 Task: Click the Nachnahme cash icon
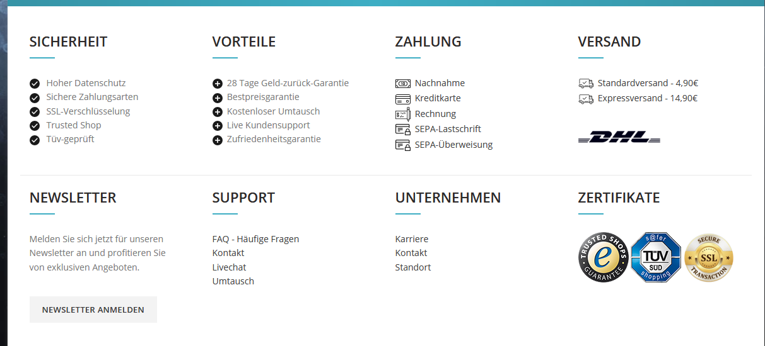point(403,84)
